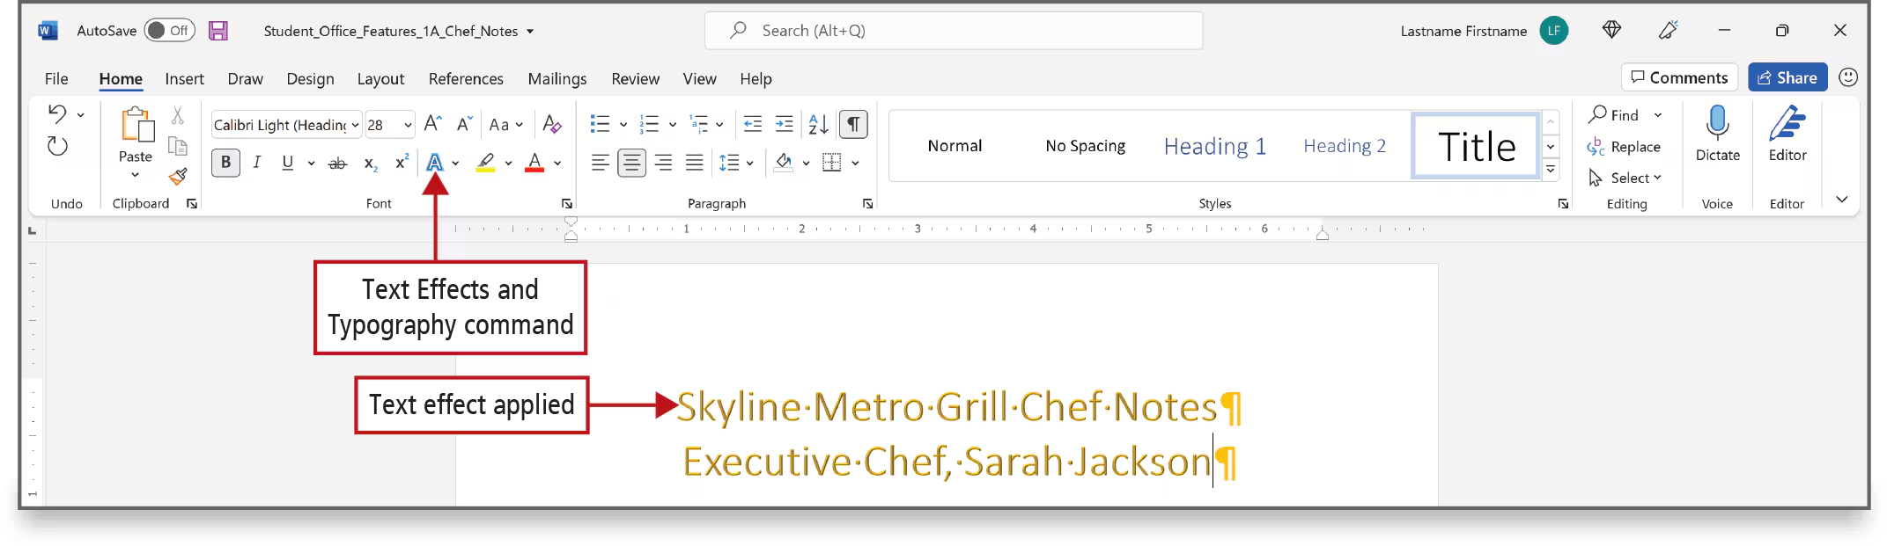Open the Comments button
The width and height of the screenshot is (1887, 546).
(x=1678, y=77)
